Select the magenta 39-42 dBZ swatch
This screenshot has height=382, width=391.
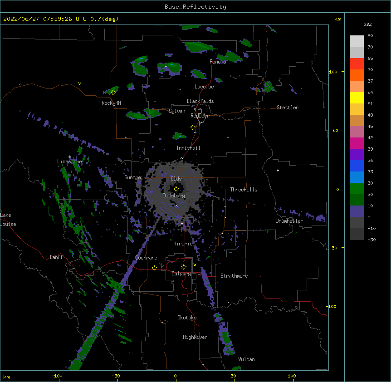(x=357, y=143)
